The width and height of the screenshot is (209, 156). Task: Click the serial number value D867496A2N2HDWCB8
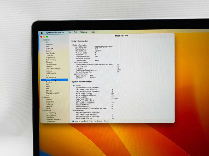[104, 47]
